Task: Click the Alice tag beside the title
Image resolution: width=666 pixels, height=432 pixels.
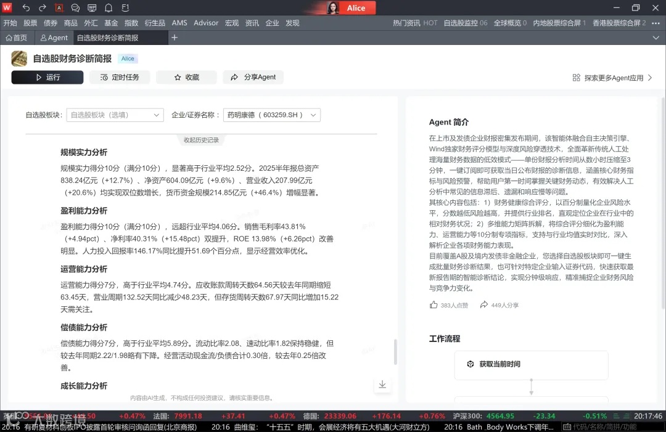Action: point(128,59)
